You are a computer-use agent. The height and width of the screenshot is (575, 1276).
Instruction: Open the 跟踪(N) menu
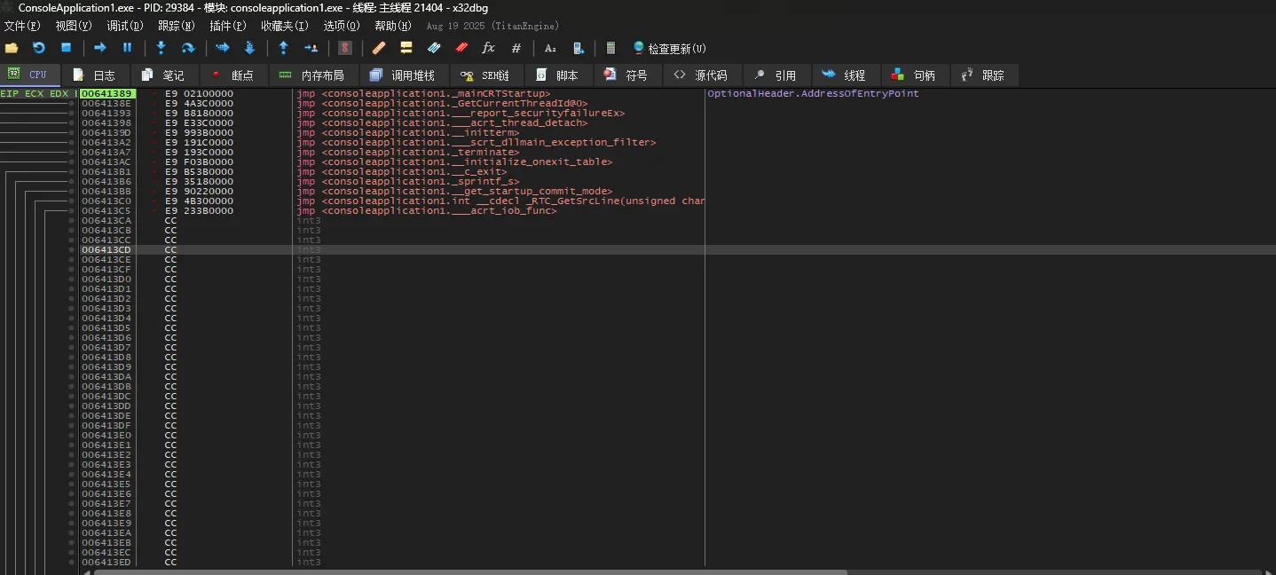[176, 26]
